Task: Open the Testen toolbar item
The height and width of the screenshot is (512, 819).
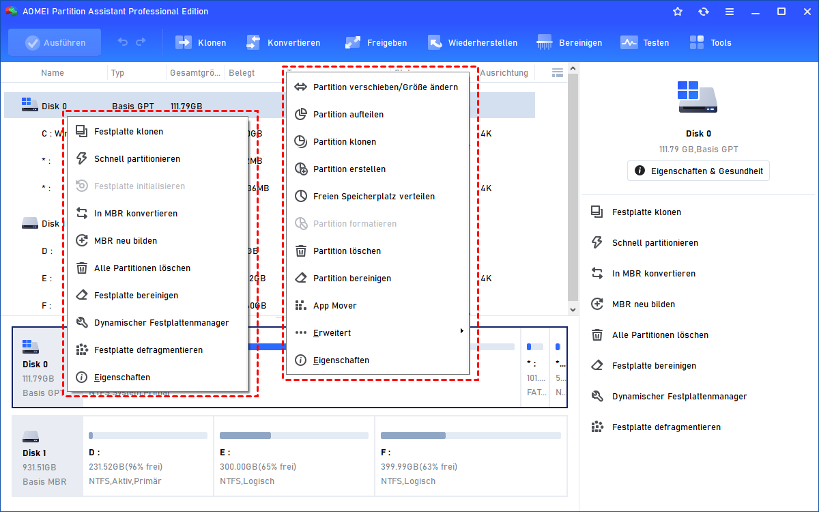Action: [644, 42]
